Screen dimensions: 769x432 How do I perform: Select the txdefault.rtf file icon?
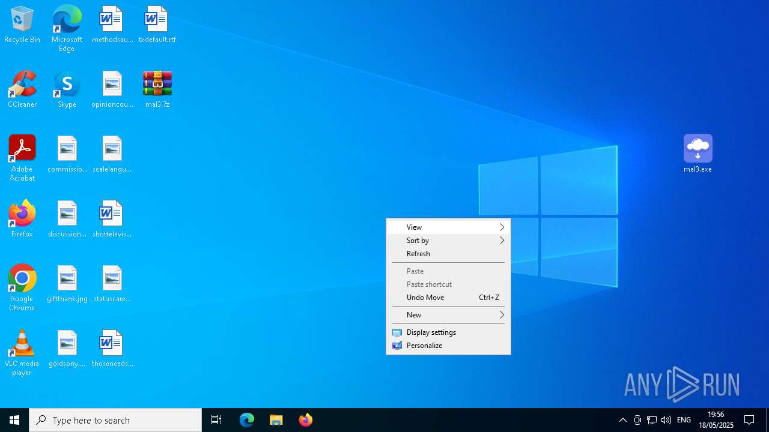pos(157,25)
